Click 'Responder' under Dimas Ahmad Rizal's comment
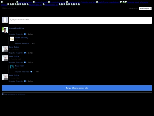Screen dimensions: 154x116 tap(19, 34)
